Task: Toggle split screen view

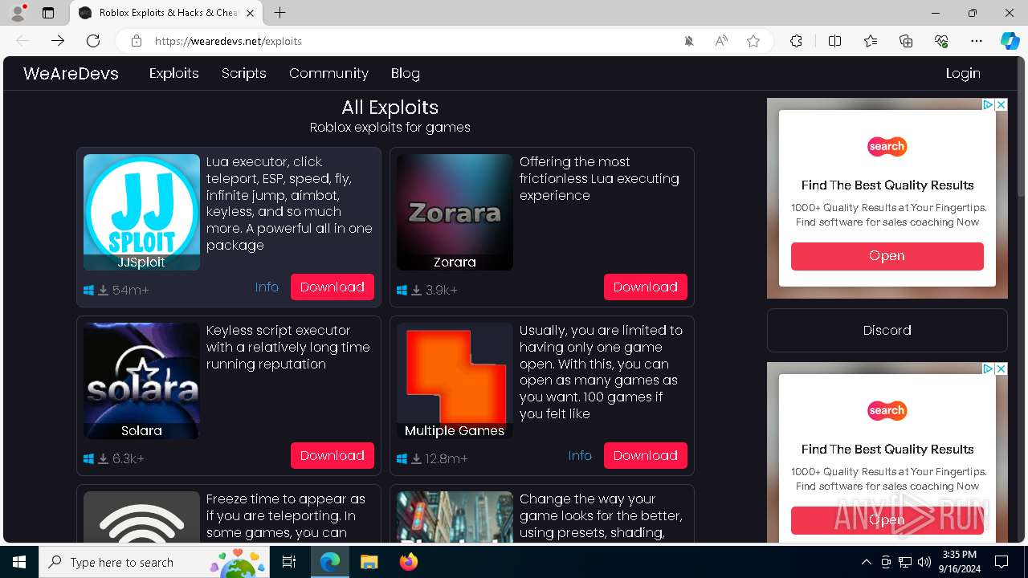Action: pos(834,41)
